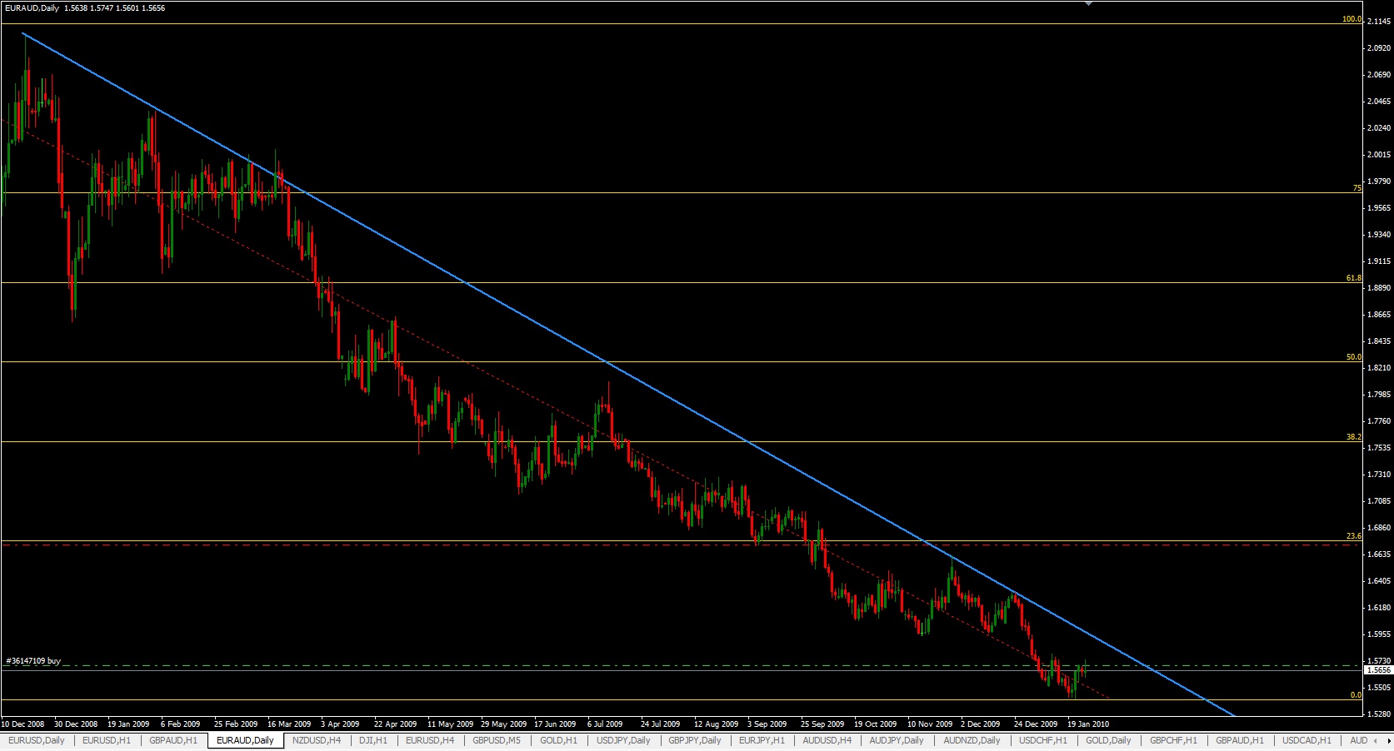Open the GOLD,H1 chart tab
The image size is (1394, 751).
[x=558, y=740]
